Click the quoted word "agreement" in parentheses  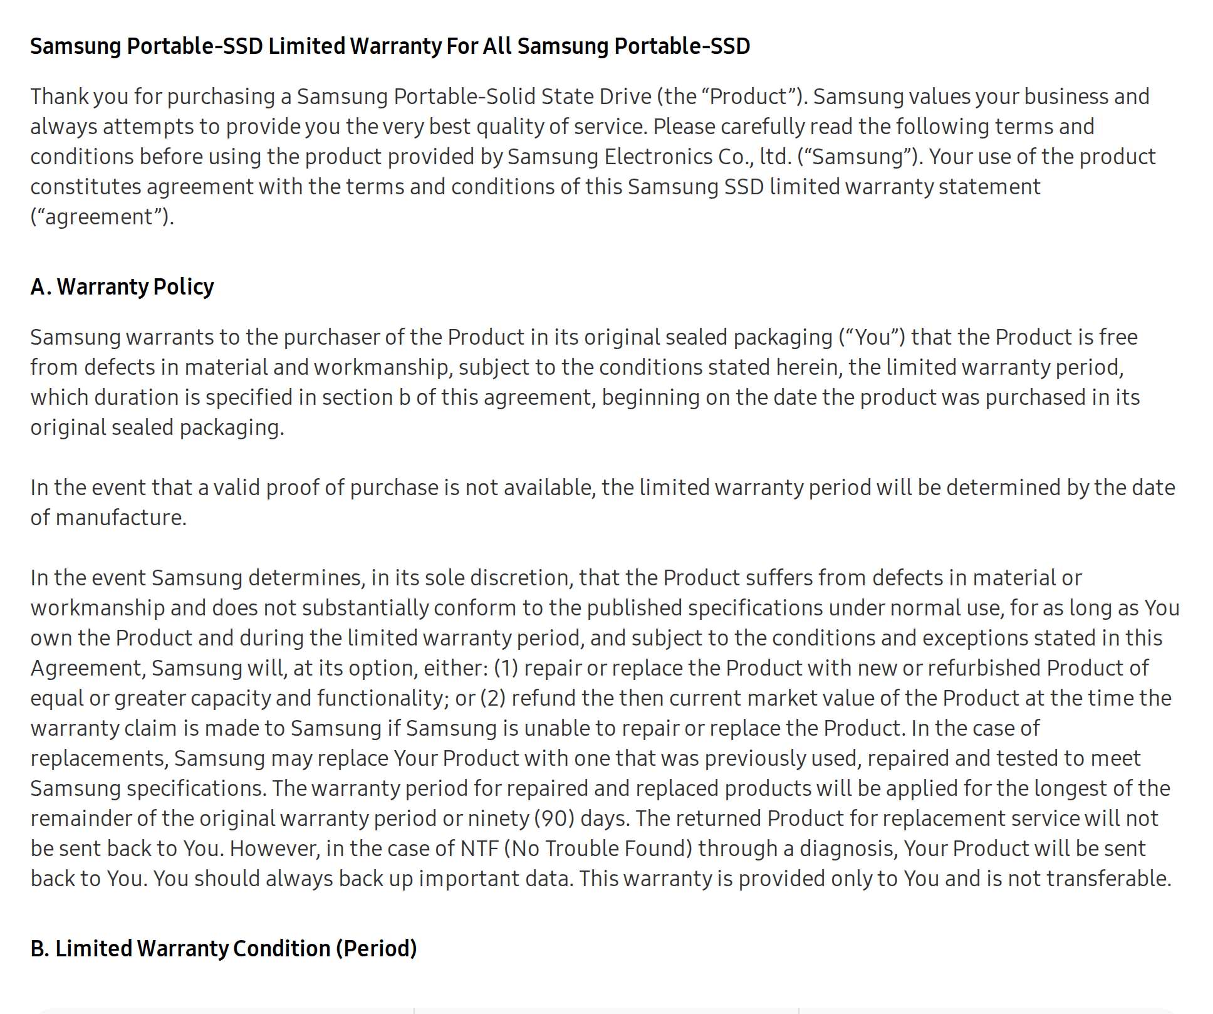pyautogui.click(x=103, y=217)
